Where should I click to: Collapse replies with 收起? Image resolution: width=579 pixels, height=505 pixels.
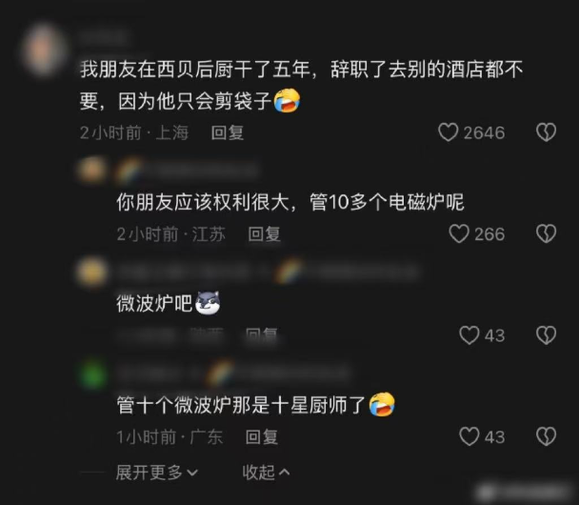point(266,472)
